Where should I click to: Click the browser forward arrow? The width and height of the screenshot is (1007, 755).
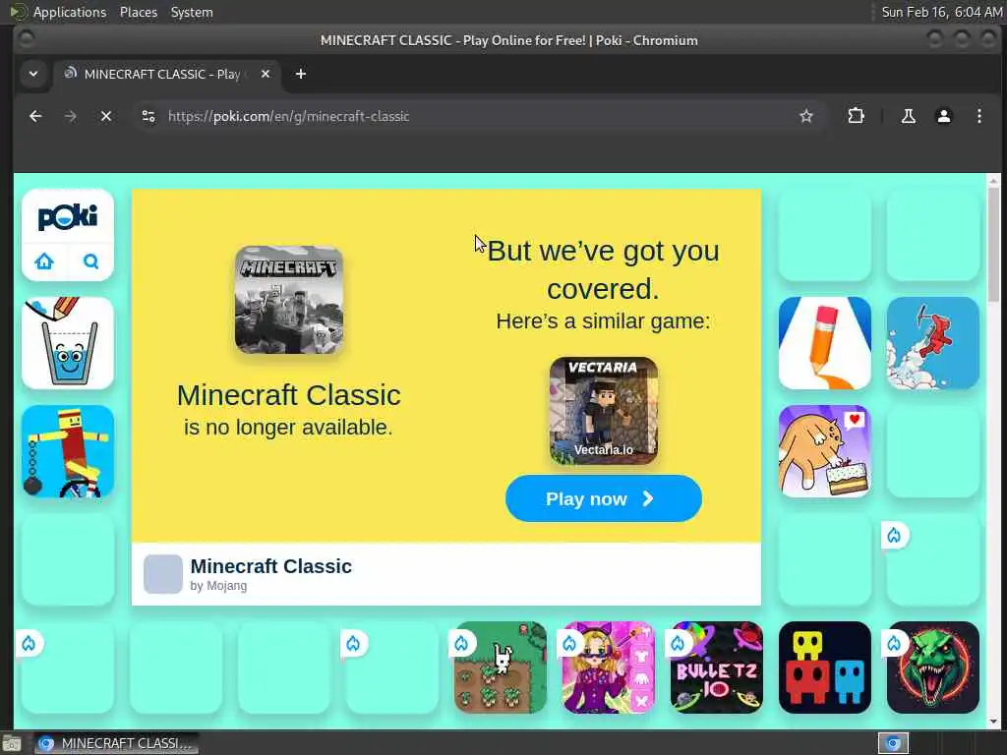point(71,116)
